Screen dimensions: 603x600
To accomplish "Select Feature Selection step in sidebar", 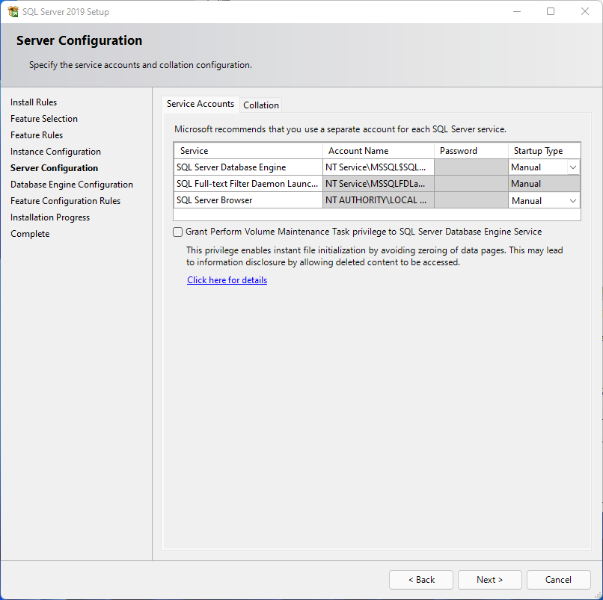I will (x=44, y=119).
